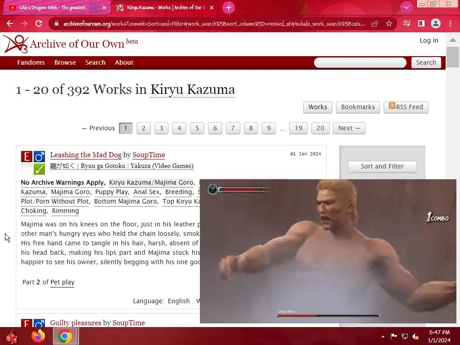The height and width of the screenshot is (345, 460).
Task: Subscribe via RSS Feed button
Action: click(406, 107)
